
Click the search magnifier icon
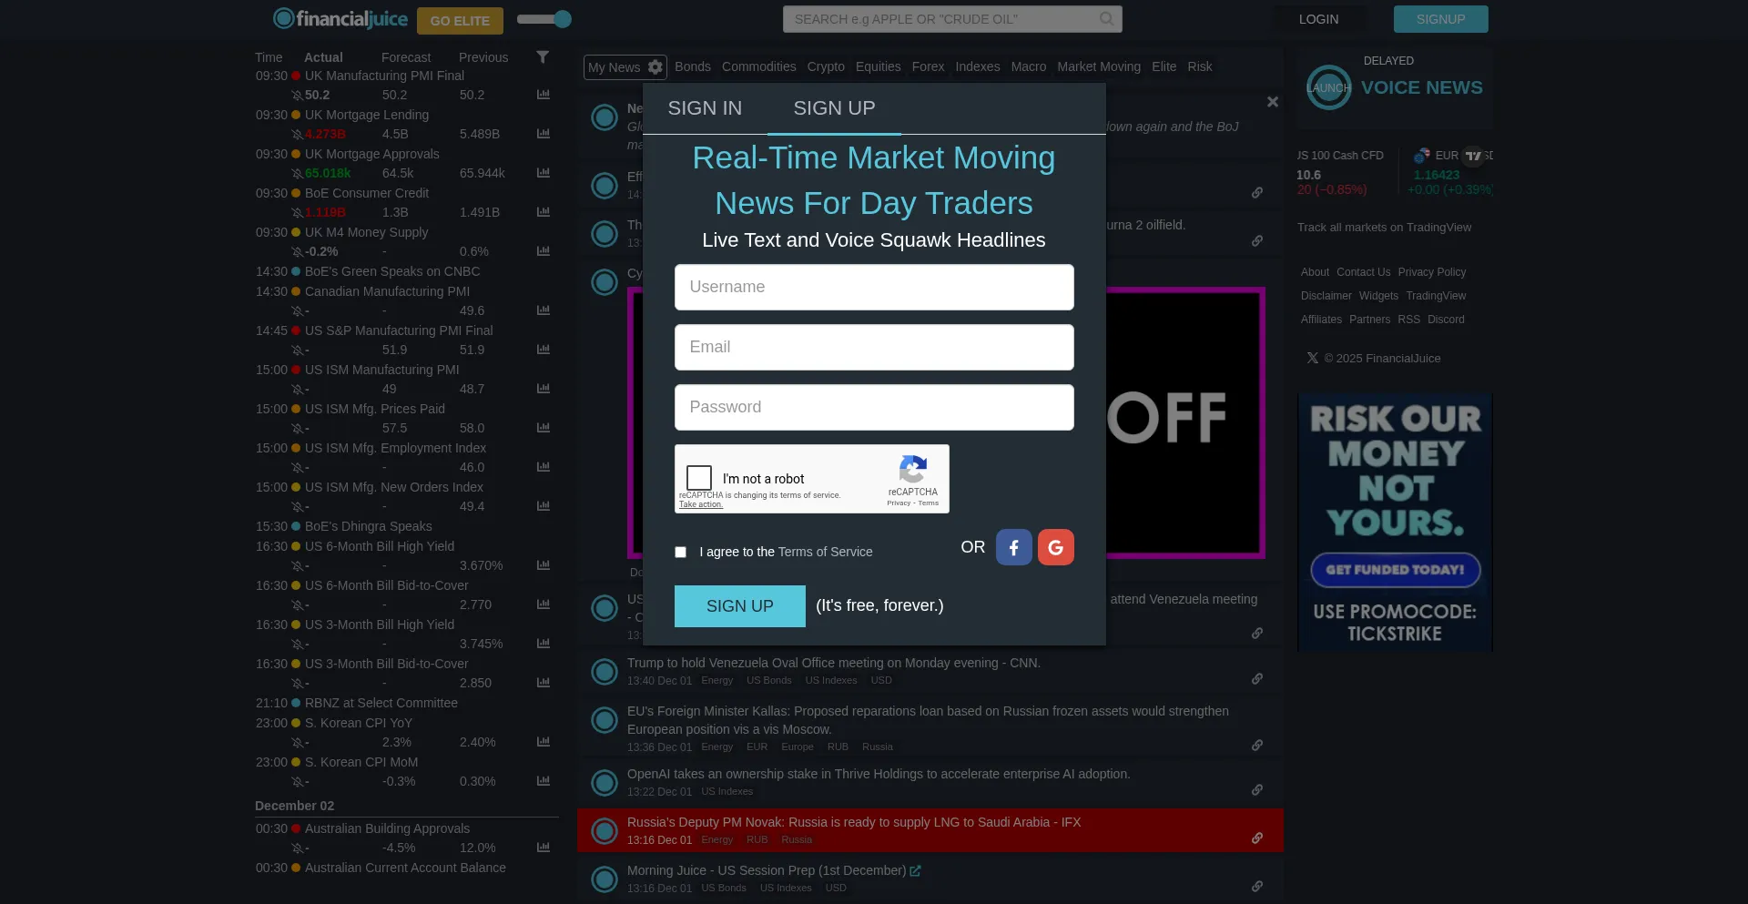click(x=1106, y=19)
